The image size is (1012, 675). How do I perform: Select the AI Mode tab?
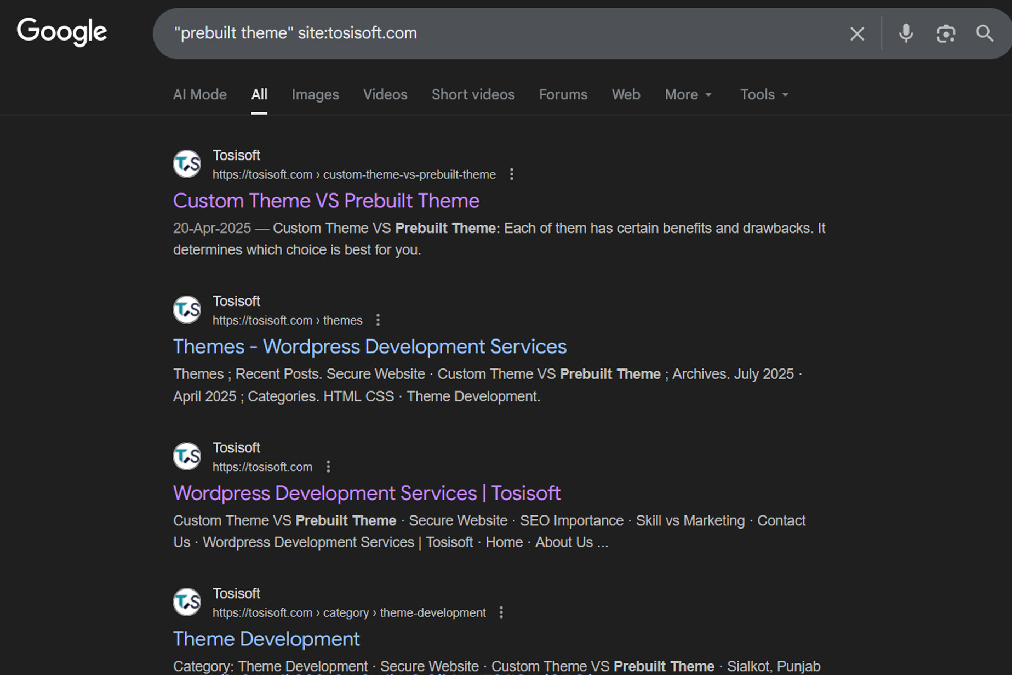coord(199,94)
